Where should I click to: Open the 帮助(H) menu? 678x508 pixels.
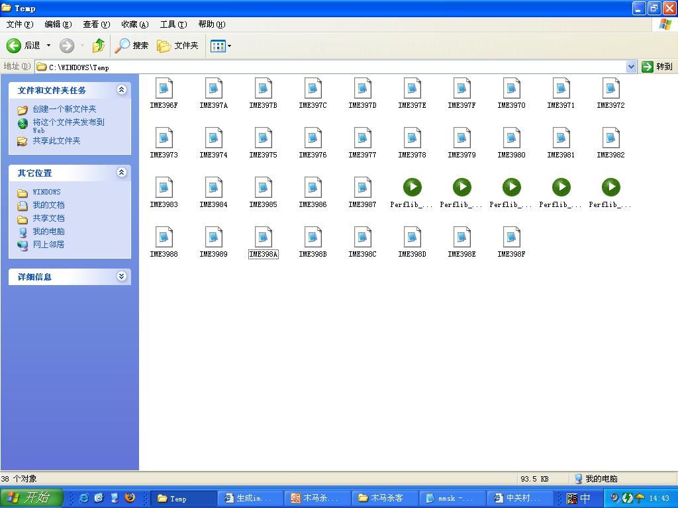212,24
